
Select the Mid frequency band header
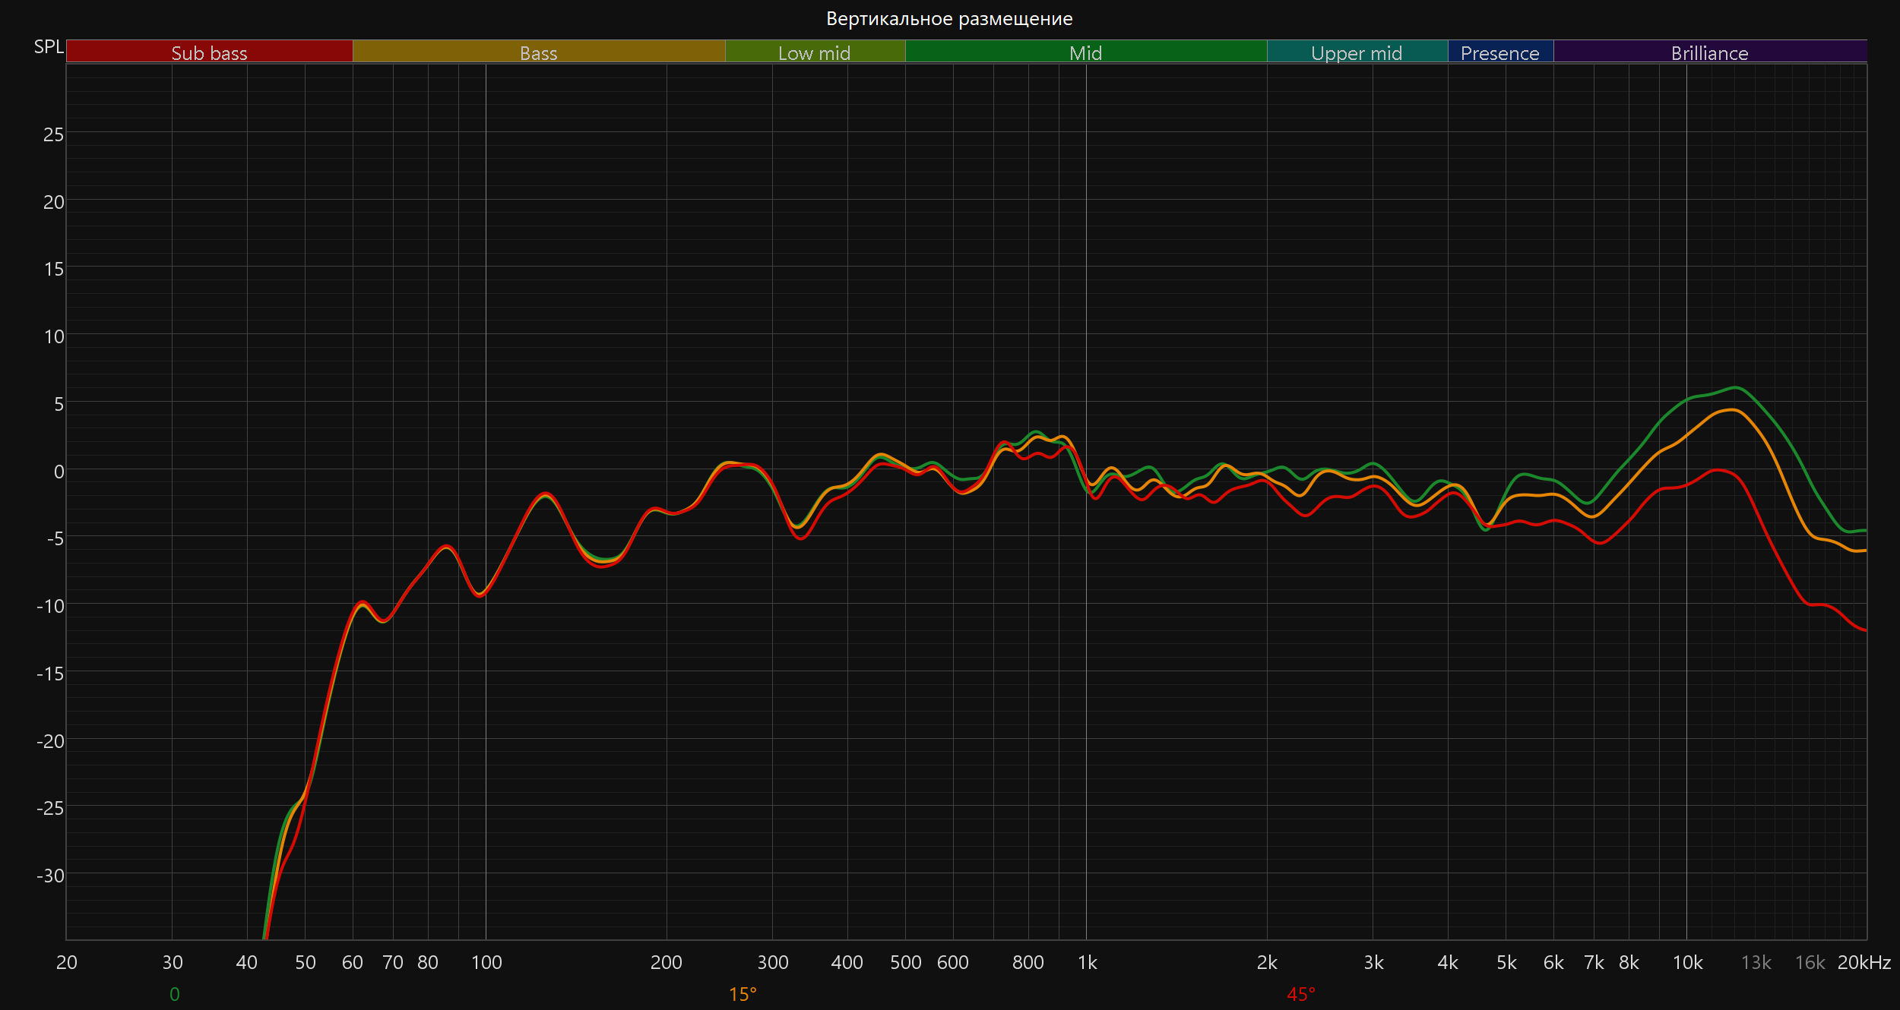click(1085, 52)
